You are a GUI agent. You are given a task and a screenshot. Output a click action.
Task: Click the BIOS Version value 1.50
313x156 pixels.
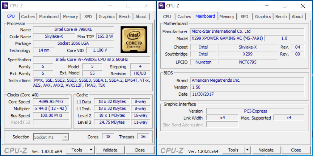click(x=247, y=87)
